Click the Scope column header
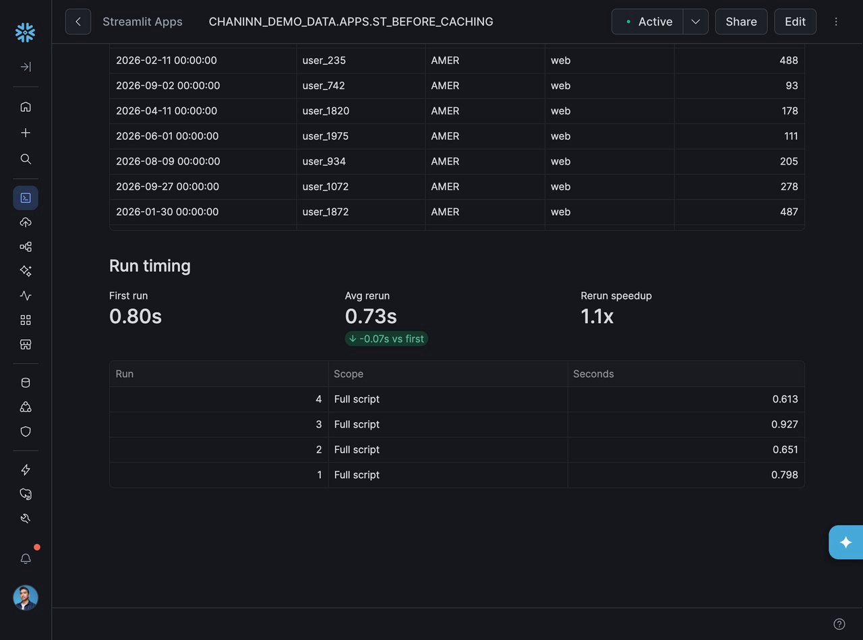 click(x=448, y=374)
